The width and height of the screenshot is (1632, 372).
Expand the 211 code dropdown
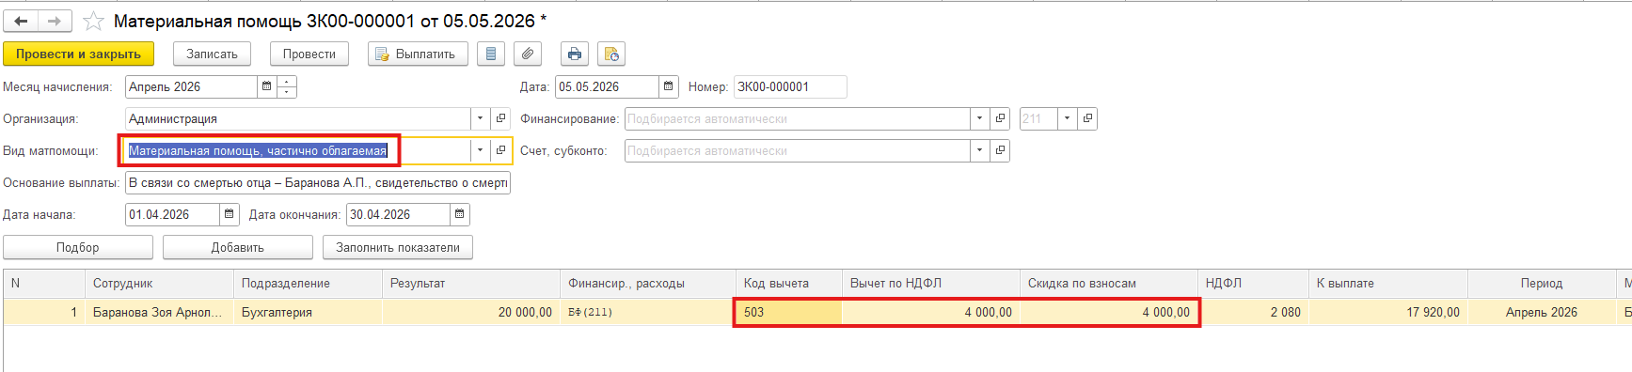(1068, 118)
